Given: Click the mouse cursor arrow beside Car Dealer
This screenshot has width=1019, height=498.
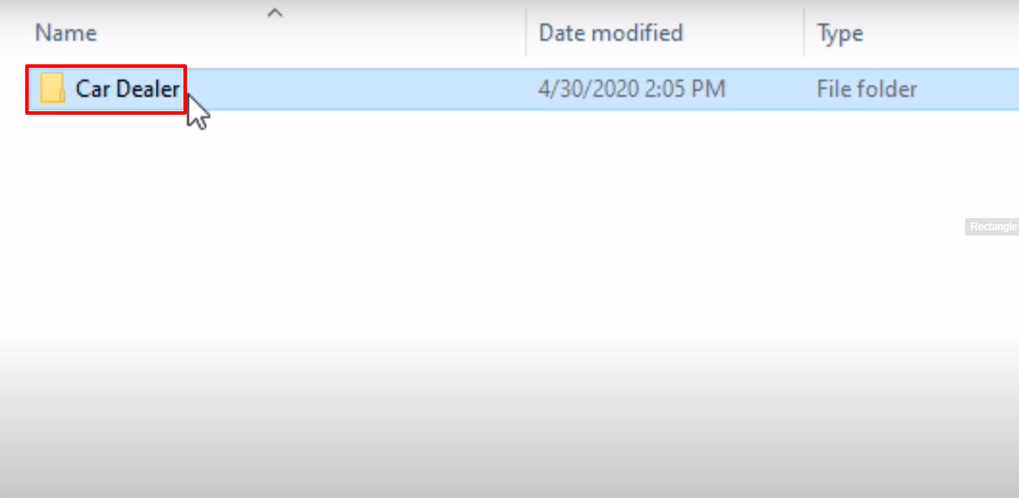Looking at the screenshot, I should [198, 111].
